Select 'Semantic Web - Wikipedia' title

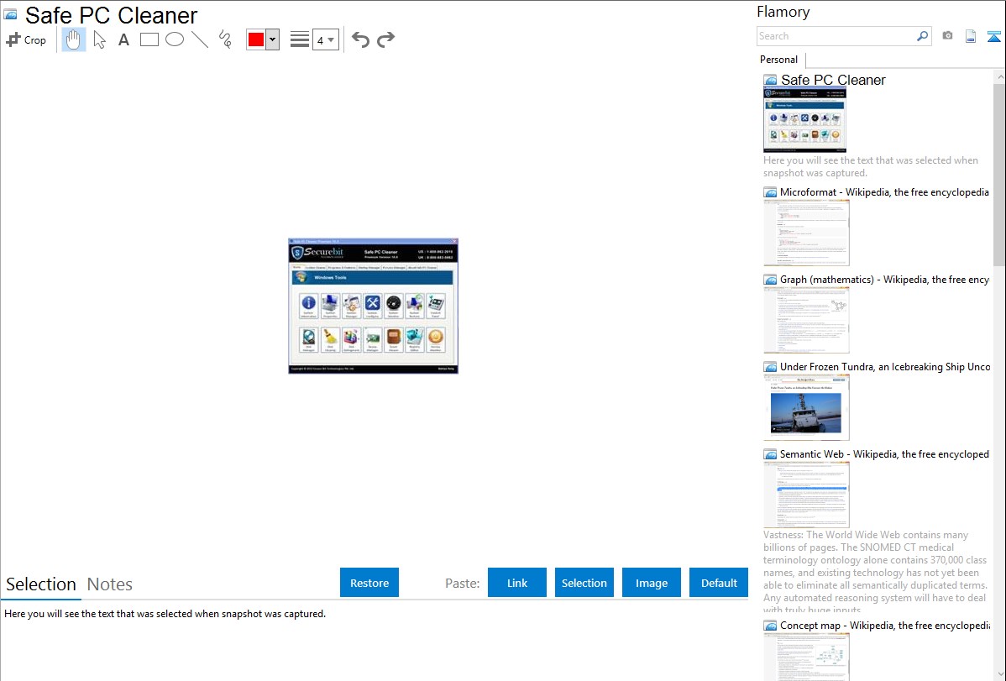pyautogui.click(x=884, y=454)
